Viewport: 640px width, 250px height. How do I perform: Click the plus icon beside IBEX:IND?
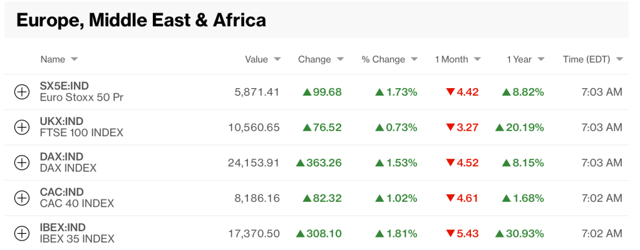[x=22, y=234]
